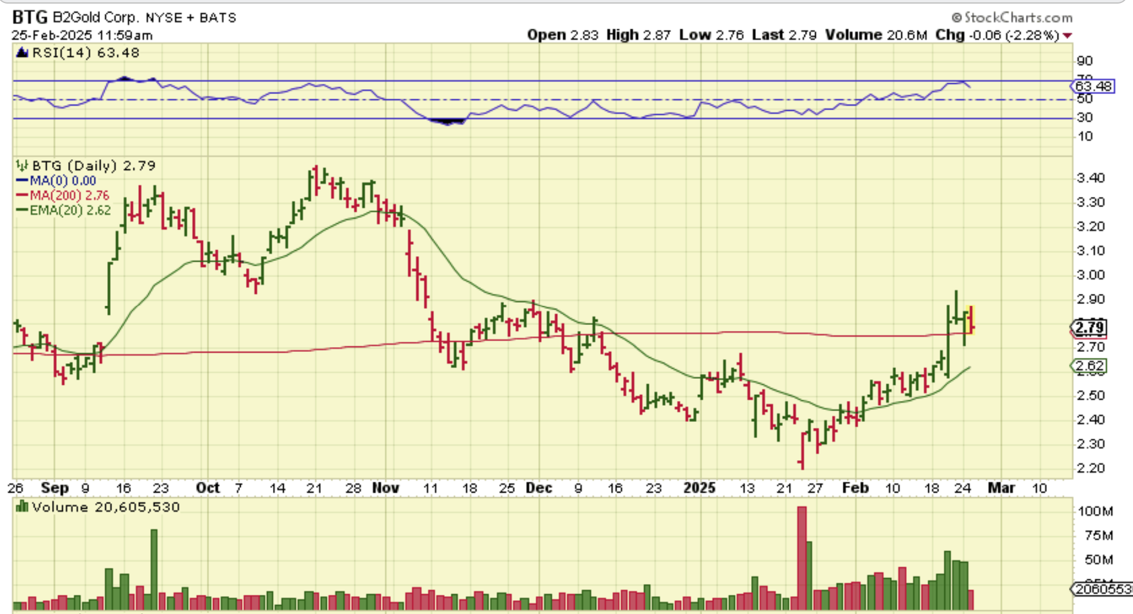The width and height of the screenshot is (1133, 614).
Task: Click the 100M volume axis label
Action: [1095, 511]
